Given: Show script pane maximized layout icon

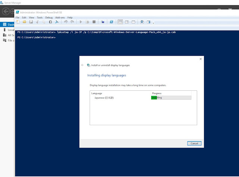Looking at the screenshot, I should (133, 22).
